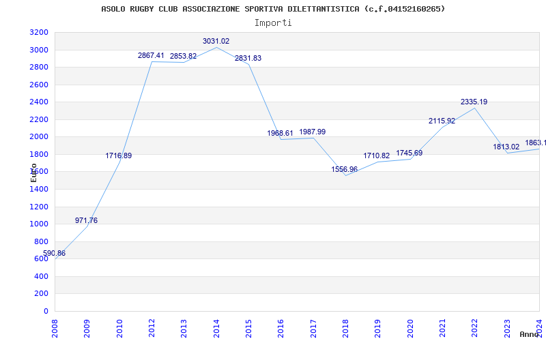The height and width of the screenshot is (341, 546).
Task: Click the 2831.83 value label
Action: pyautogui.click(x=248, y=59)
